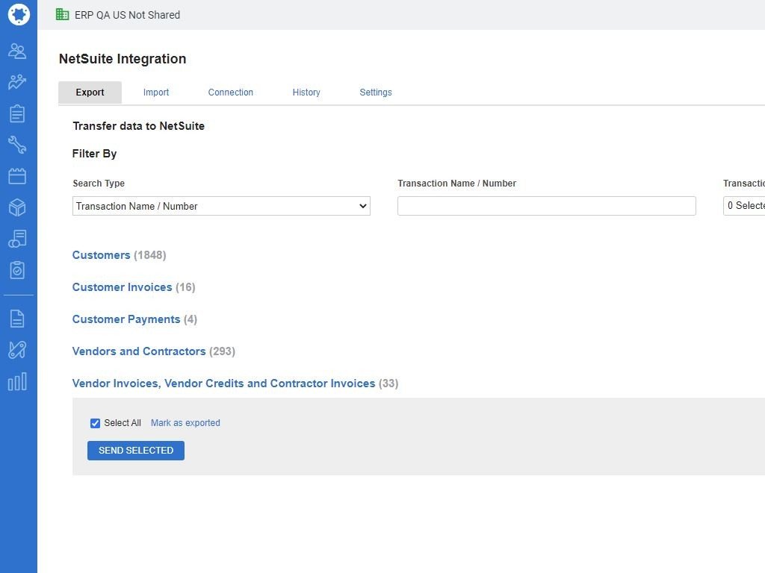This screenshot has height=573, width=765.
Task: Click the SEND SELECTED button
Action: click(136, 451)
